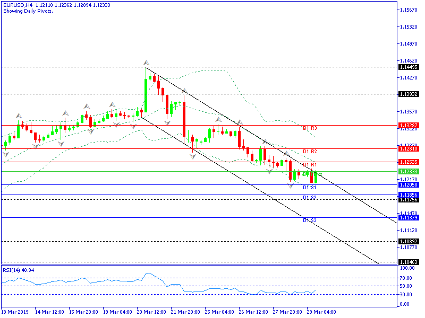Click the blue 1.12058 price tag
Viewport: 425px width, 318px height.
[408, 185]
